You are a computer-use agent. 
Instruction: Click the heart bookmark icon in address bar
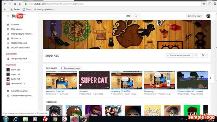click(204, 4)
